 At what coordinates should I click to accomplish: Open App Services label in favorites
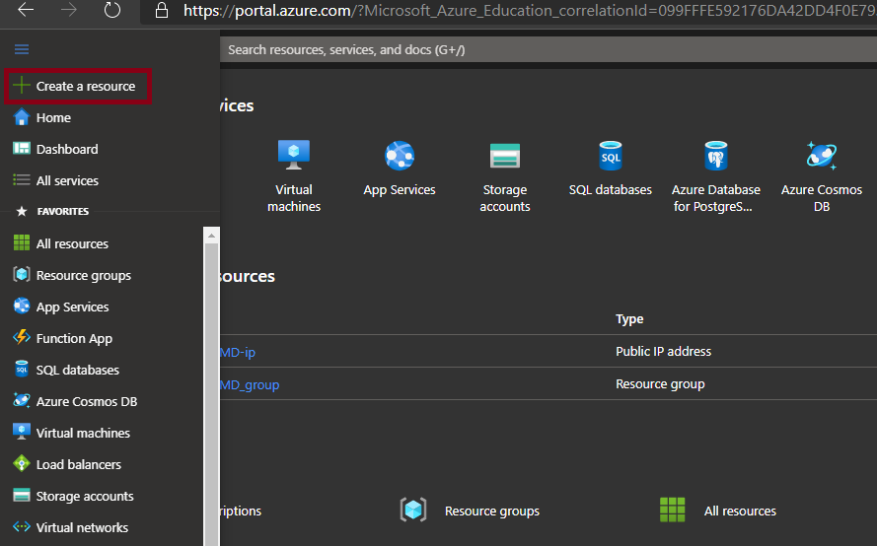pos(72,307)
